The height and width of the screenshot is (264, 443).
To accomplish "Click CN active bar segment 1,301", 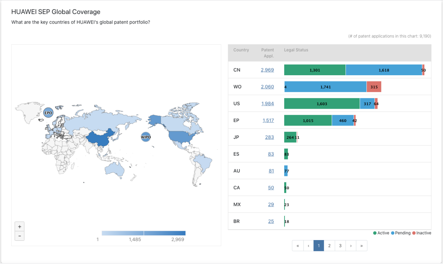I will pyautogui.click(x=315, y=70).
